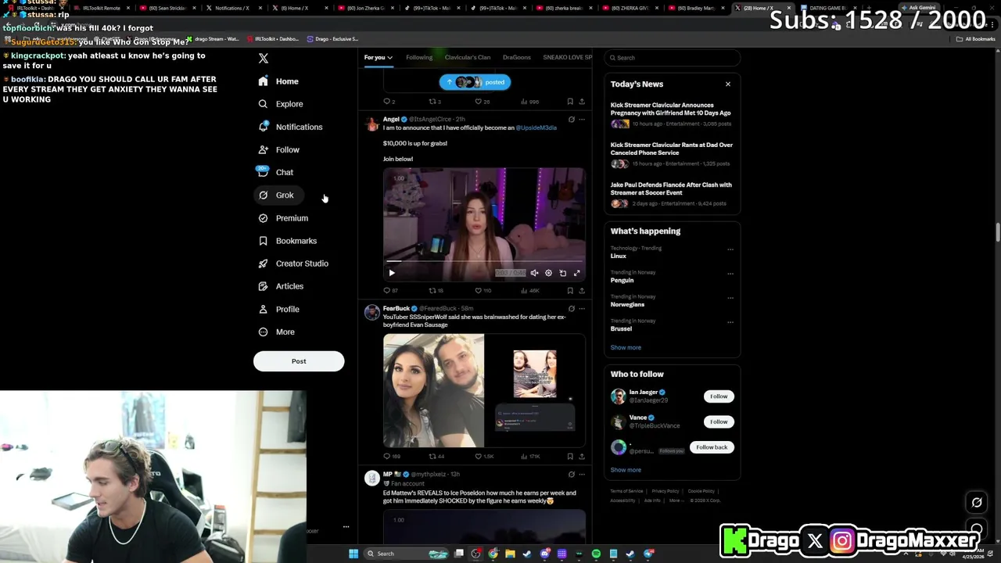The width and height of the screenshot is (1001, 563).
Task: Open options for Linux trending topic
Action: [x=730, y=249]
